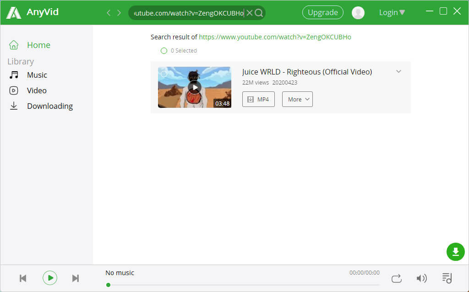Go forward with the right arrow

(x=119, y=13)
